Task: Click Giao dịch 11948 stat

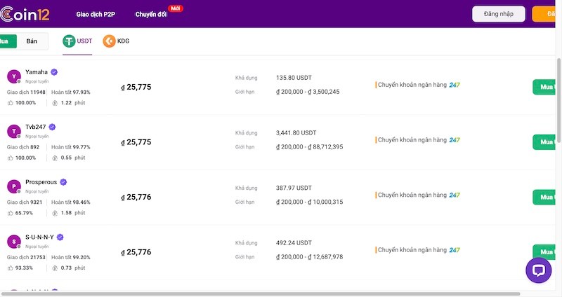Action: pos(26,92)
